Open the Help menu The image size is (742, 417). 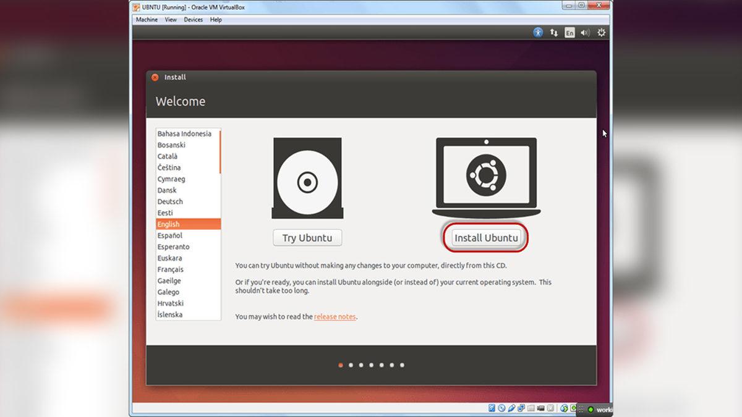click(x=215, y=19)
